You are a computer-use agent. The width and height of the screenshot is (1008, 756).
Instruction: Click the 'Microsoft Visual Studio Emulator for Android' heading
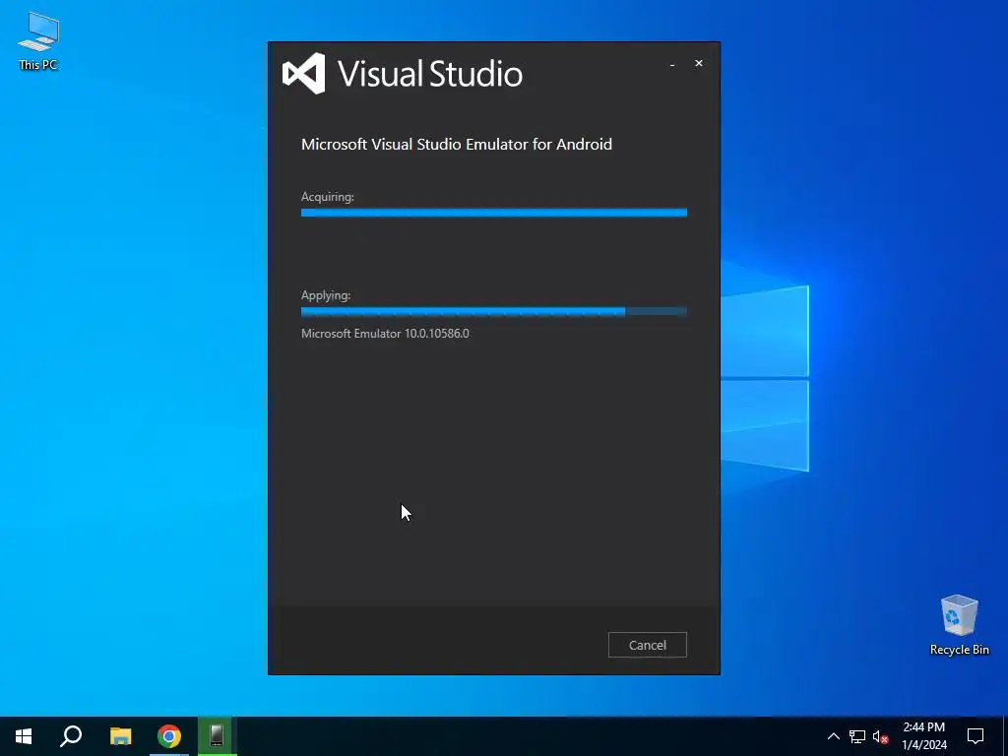[457, 144]
